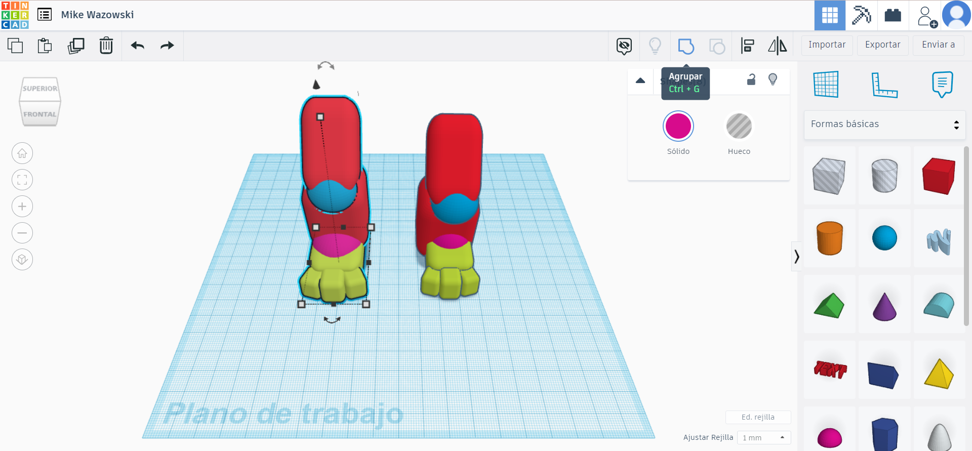Pick the Scribble shape
This screenshot has width=972, height=451.
[939, 241]
